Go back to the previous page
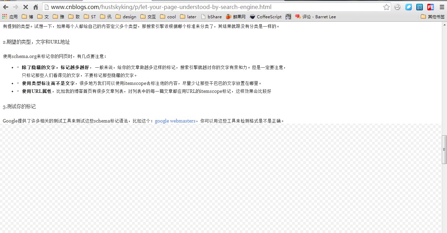The width and height of the screenshot is (447, 233). coord(6,7)
